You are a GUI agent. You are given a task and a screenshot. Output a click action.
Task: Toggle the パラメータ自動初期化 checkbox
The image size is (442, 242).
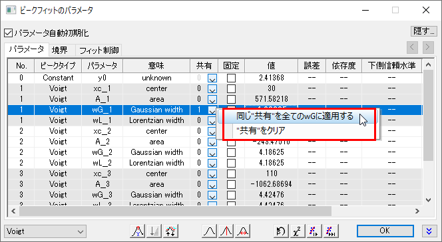click(x=9, y=33)
